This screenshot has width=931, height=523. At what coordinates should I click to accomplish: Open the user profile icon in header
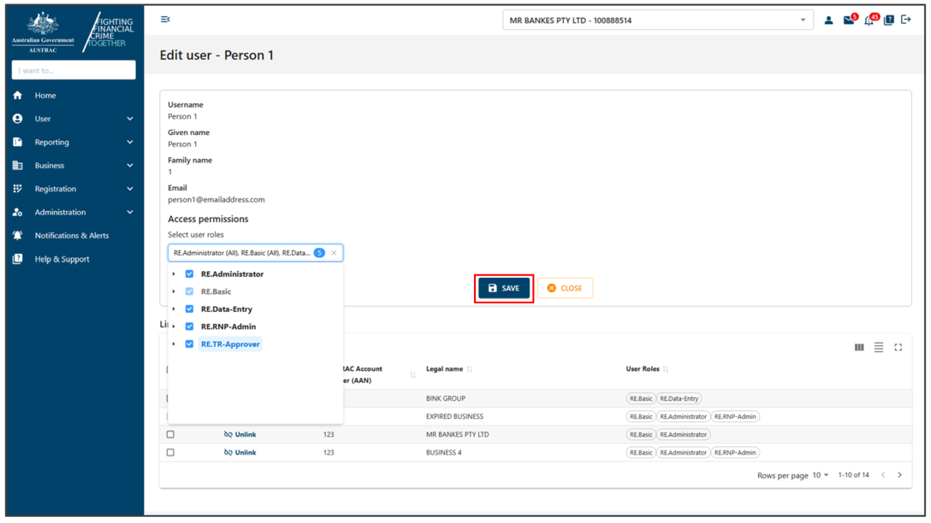(x=827, y=19)
